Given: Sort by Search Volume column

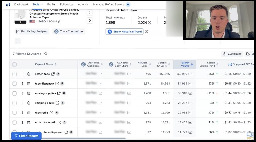Looking at the screenshot, I should (x=192, y=64).
